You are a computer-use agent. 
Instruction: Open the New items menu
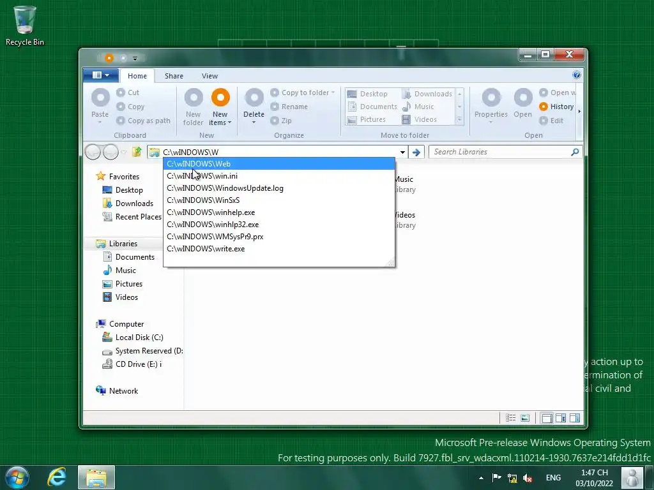click(x=220, y=107)
